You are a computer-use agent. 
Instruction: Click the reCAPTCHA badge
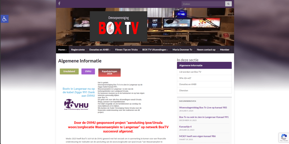click(283, 137)
